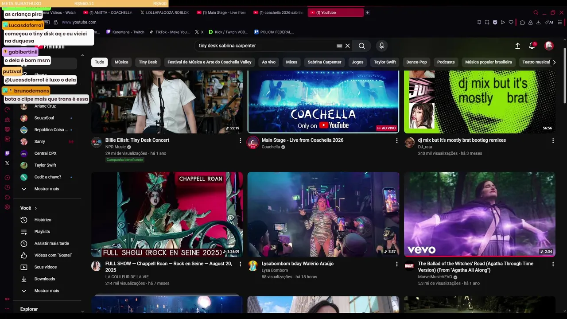Open the Karentena - Twitch bookmark
This screenshot has height=319, width=567.
124,32
